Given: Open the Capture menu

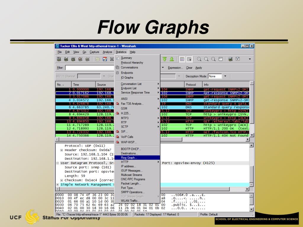Looking at the screenshot, I should coord(94,52).
